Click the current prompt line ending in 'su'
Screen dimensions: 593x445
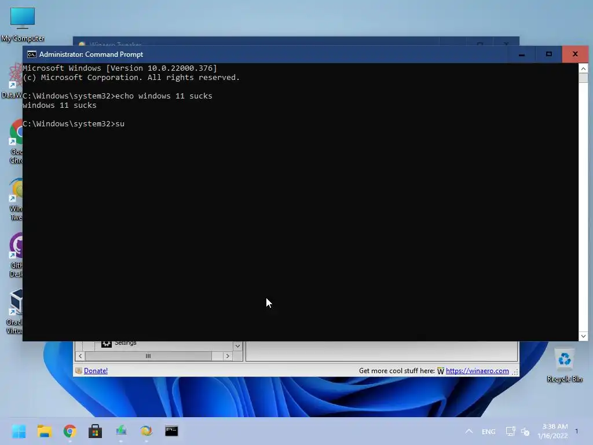click(74, 124)
